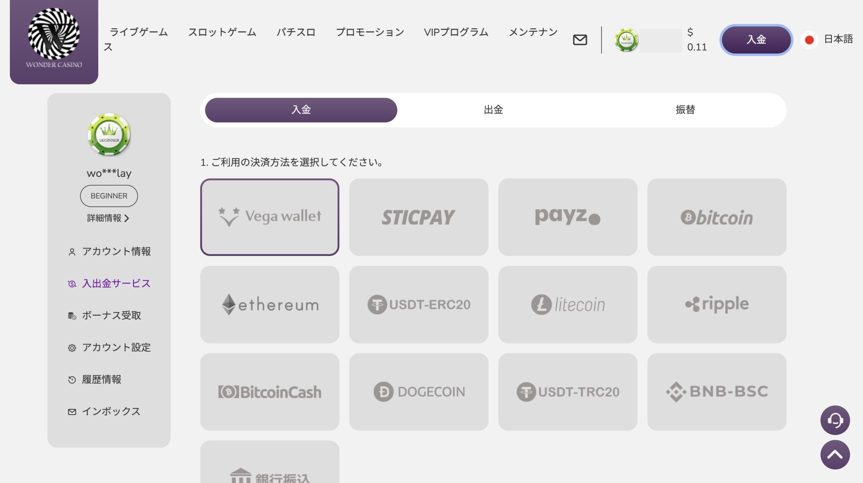Screen dimensions: 863x483
Task: Click the scroll-to-top arrow button
Action: (835, 455)
